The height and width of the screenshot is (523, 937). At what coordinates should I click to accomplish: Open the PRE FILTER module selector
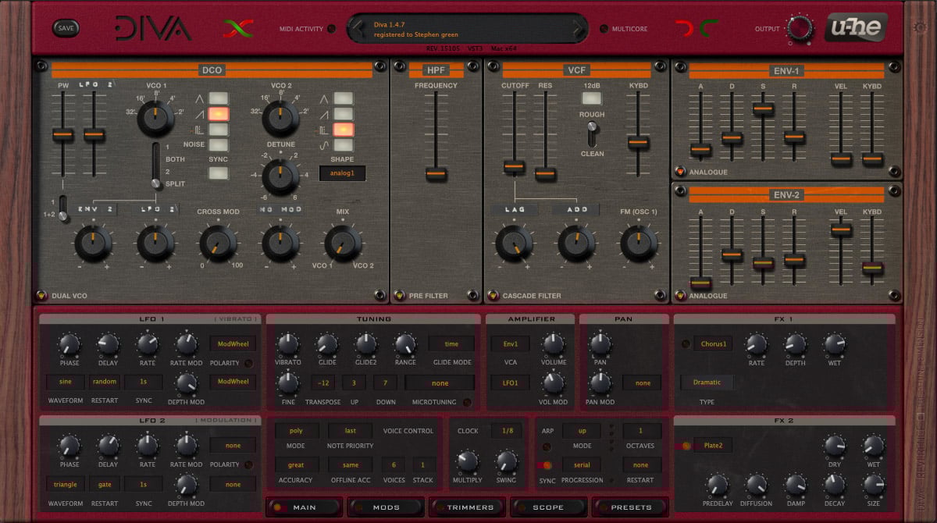tap(399, 296)
